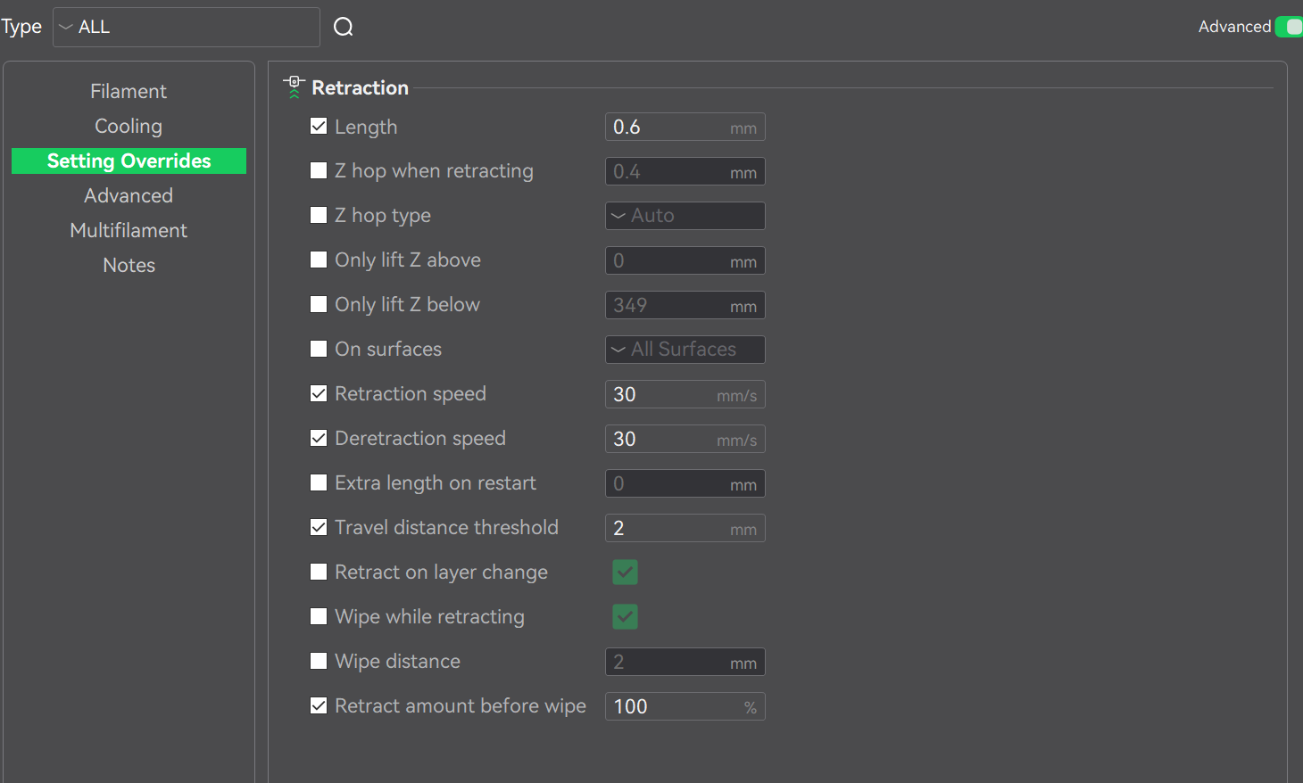Open the Type ALL dropdown
1303x783 pixels.
(x=186, y=28)
